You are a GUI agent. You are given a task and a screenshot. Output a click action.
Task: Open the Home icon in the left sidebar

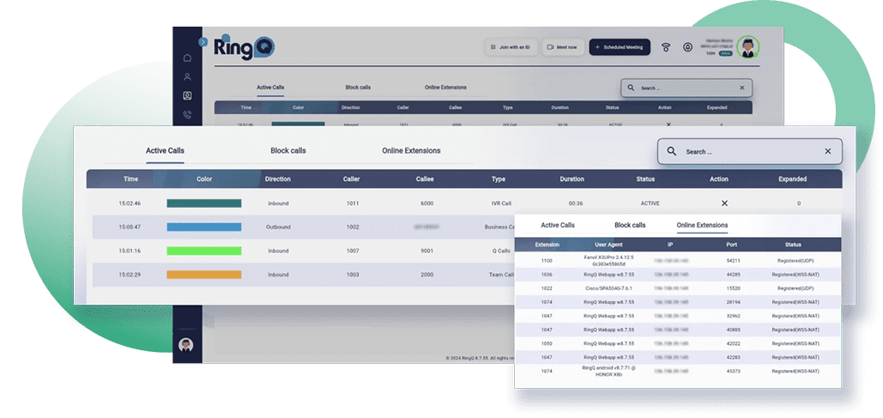point(187,58)
